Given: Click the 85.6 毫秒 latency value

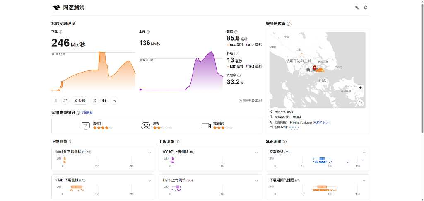Looking at the screenshot, I should click(x=237, y=39).
